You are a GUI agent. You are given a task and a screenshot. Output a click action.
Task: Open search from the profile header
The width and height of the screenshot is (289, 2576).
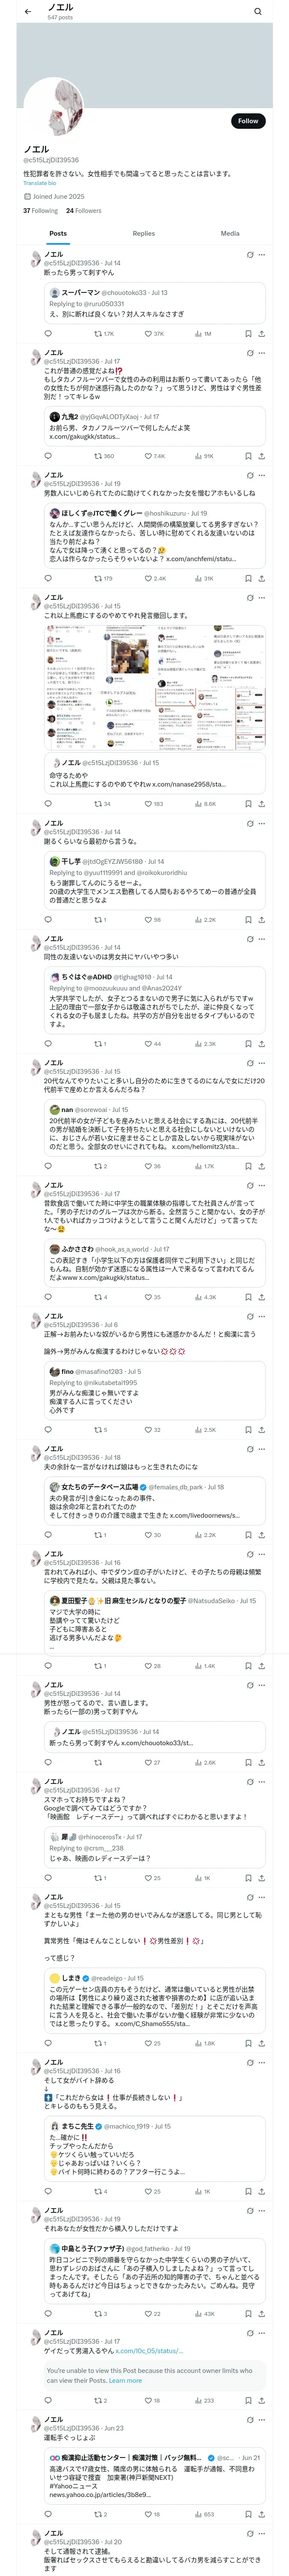pos(257,12)
